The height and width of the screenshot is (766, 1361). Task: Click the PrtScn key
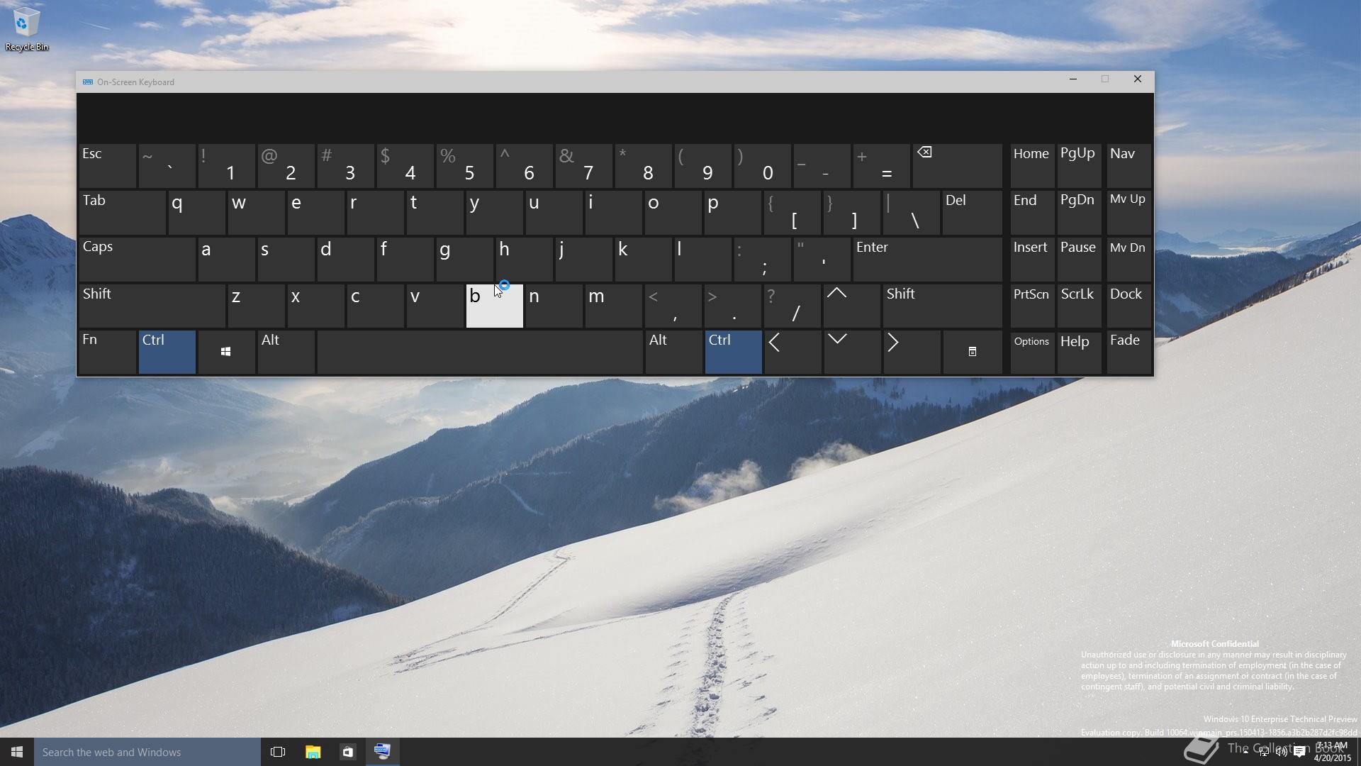click(x=1031, y=306)
